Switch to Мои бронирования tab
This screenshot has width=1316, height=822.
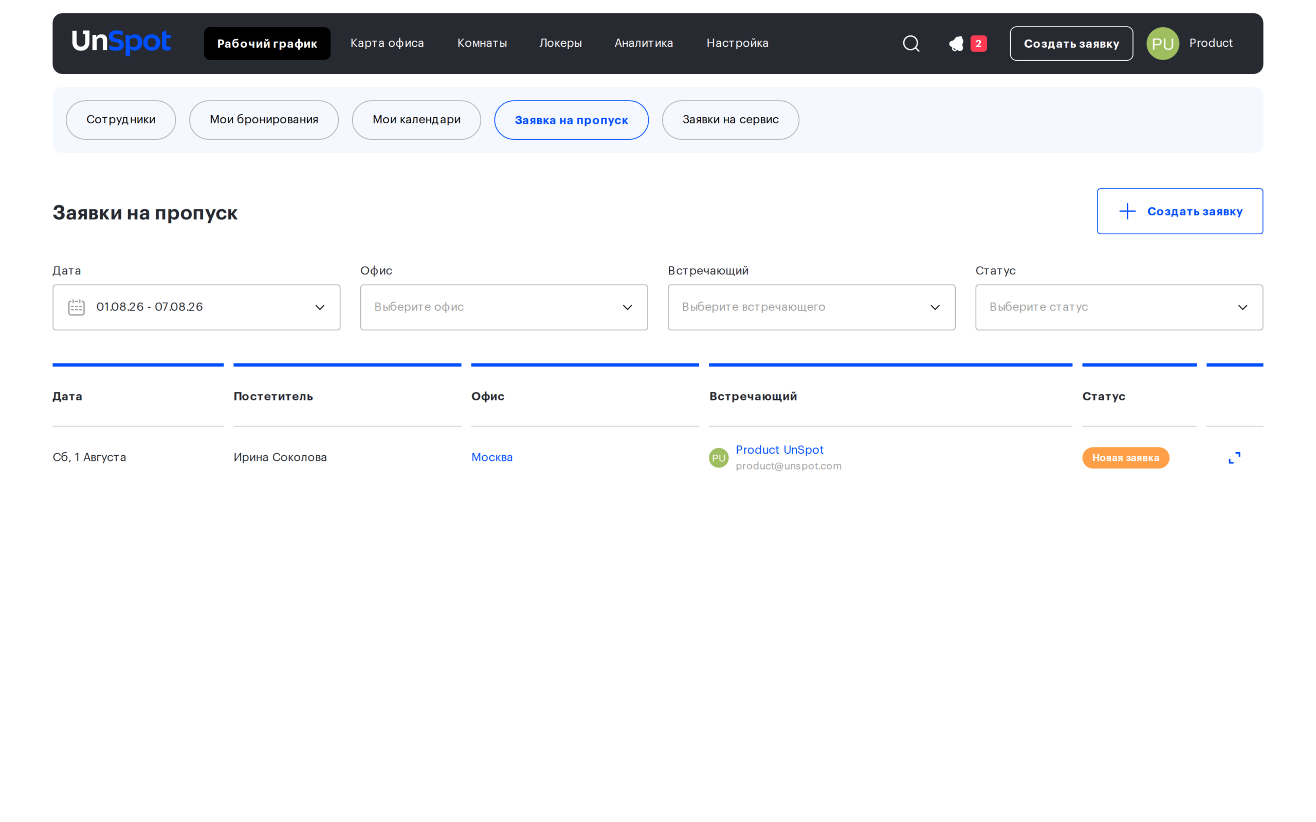click(x=264, y=120)
